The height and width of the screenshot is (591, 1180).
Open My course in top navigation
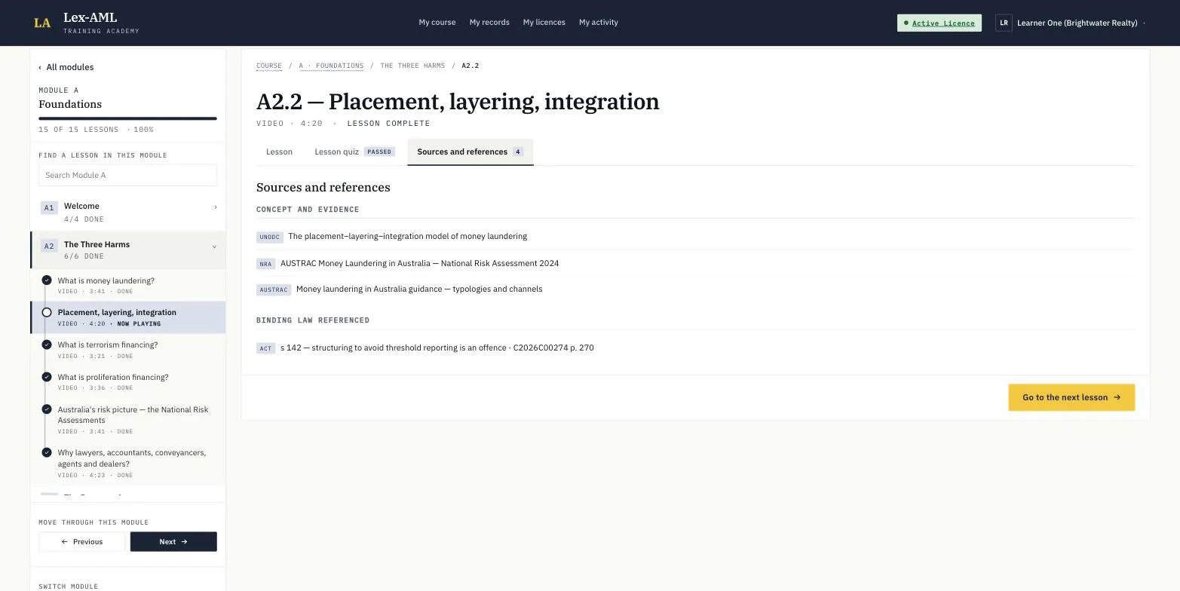point(437,23)
